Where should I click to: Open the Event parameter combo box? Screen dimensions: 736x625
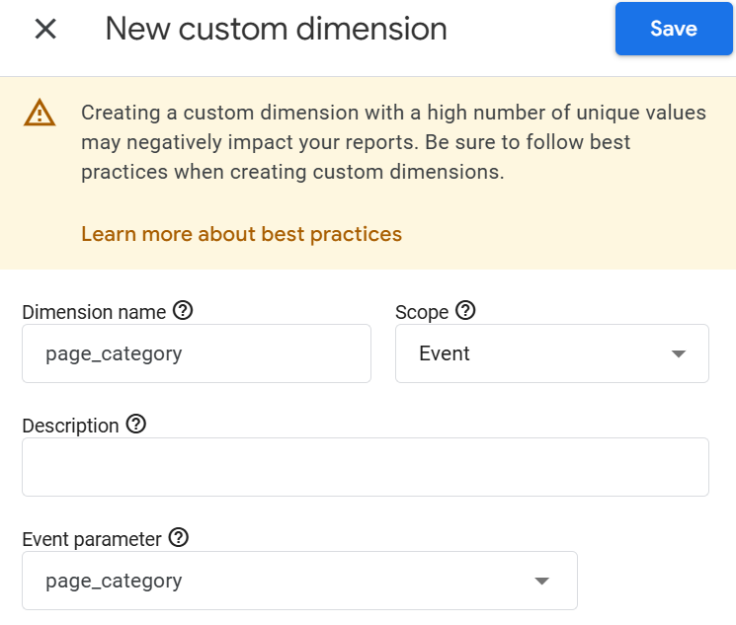pos(277,581)
